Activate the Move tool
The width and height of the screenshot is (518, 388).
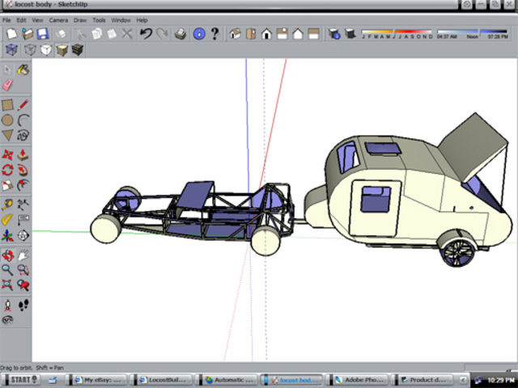click(7, 154)
